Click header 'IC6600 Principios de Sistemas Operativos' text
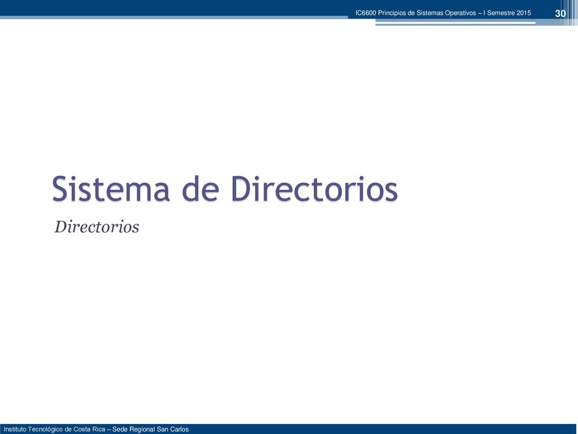The image size is (578, 434). (416, 13)
